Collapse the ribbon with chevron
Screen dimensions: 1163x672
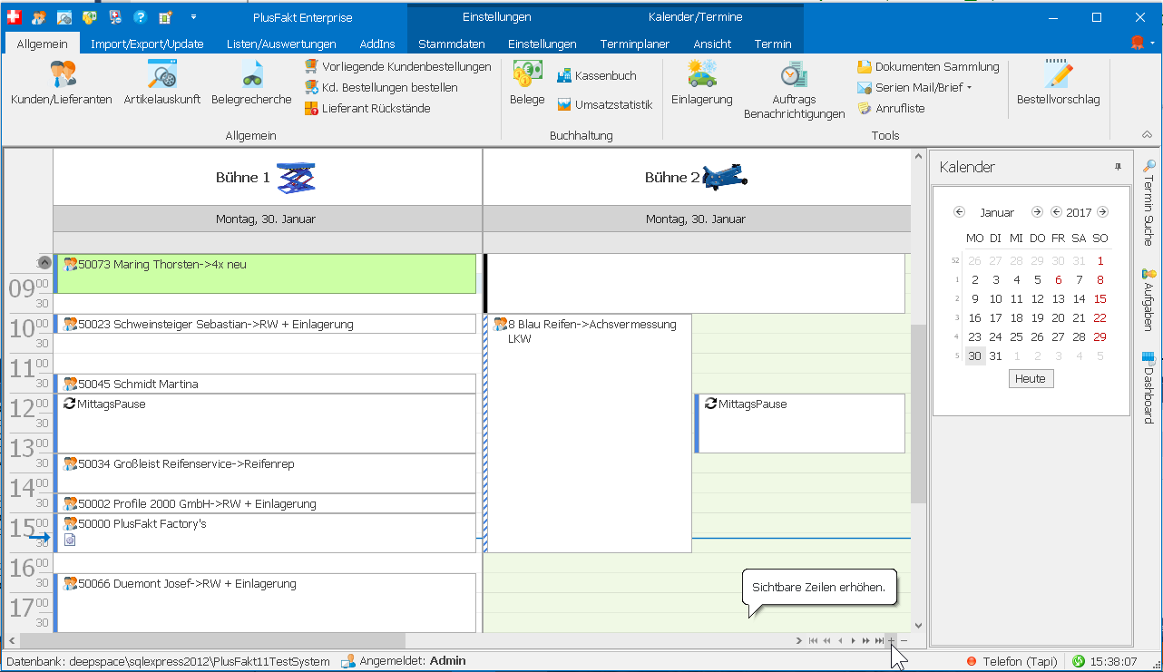pyautogui.click(x=1147, y=134)
